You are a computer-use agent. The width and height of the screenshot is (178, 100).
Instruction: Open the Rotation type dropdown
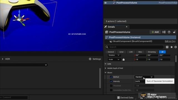coord(114,55)
